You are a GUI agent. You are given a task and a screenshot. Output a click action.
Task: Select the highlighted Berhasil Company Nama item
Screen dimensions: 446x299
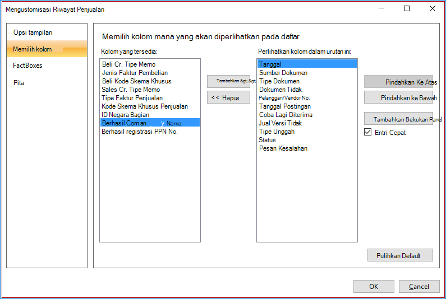[x=150, y=123]
